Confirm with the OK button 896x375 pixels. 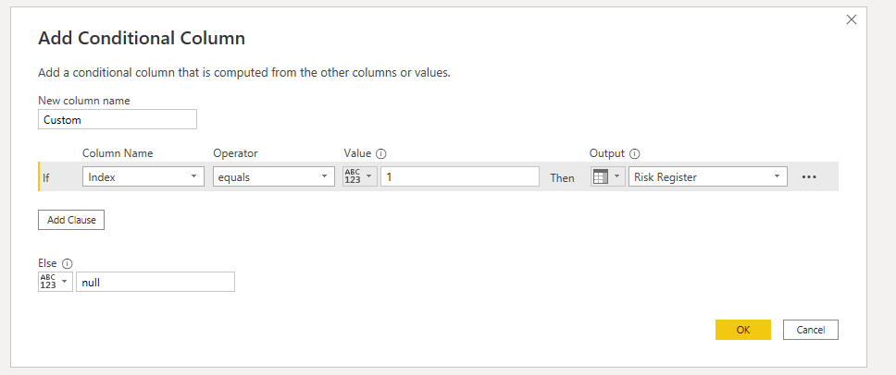pos(743,330)
